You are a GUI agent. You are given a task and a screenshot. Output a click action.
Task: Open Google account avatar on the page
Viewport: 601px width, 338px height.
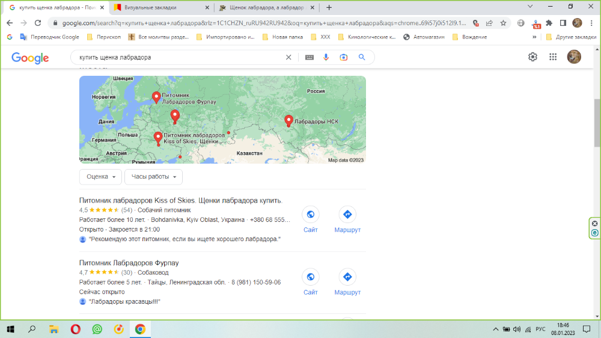click(x=574, y=57)
